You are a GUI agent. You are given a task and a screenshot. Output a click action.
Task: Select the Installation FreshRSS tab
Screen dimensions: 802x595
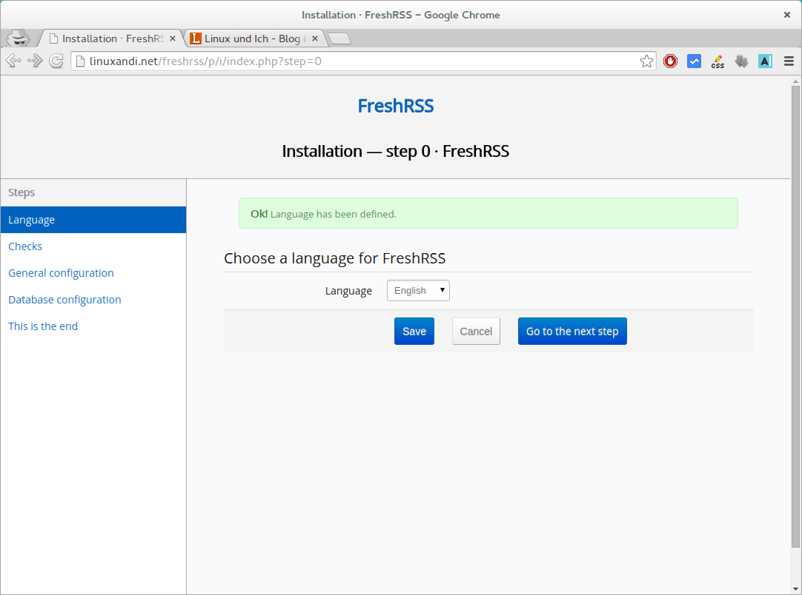tap(111, 38)
